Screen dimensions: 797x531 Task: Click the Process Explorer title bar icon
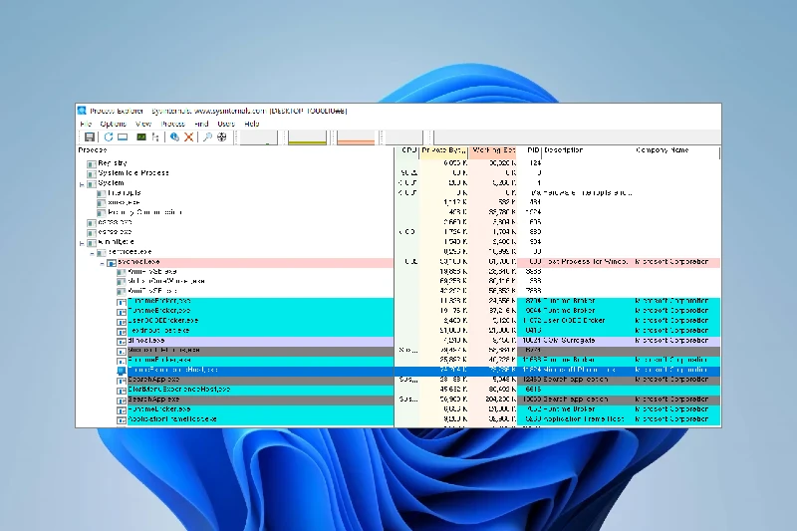coord(82,111)
